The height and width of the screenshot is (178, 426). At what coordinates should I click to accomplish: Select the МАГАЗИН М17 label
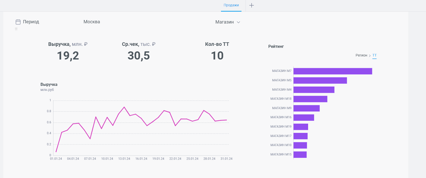point(281,136)
